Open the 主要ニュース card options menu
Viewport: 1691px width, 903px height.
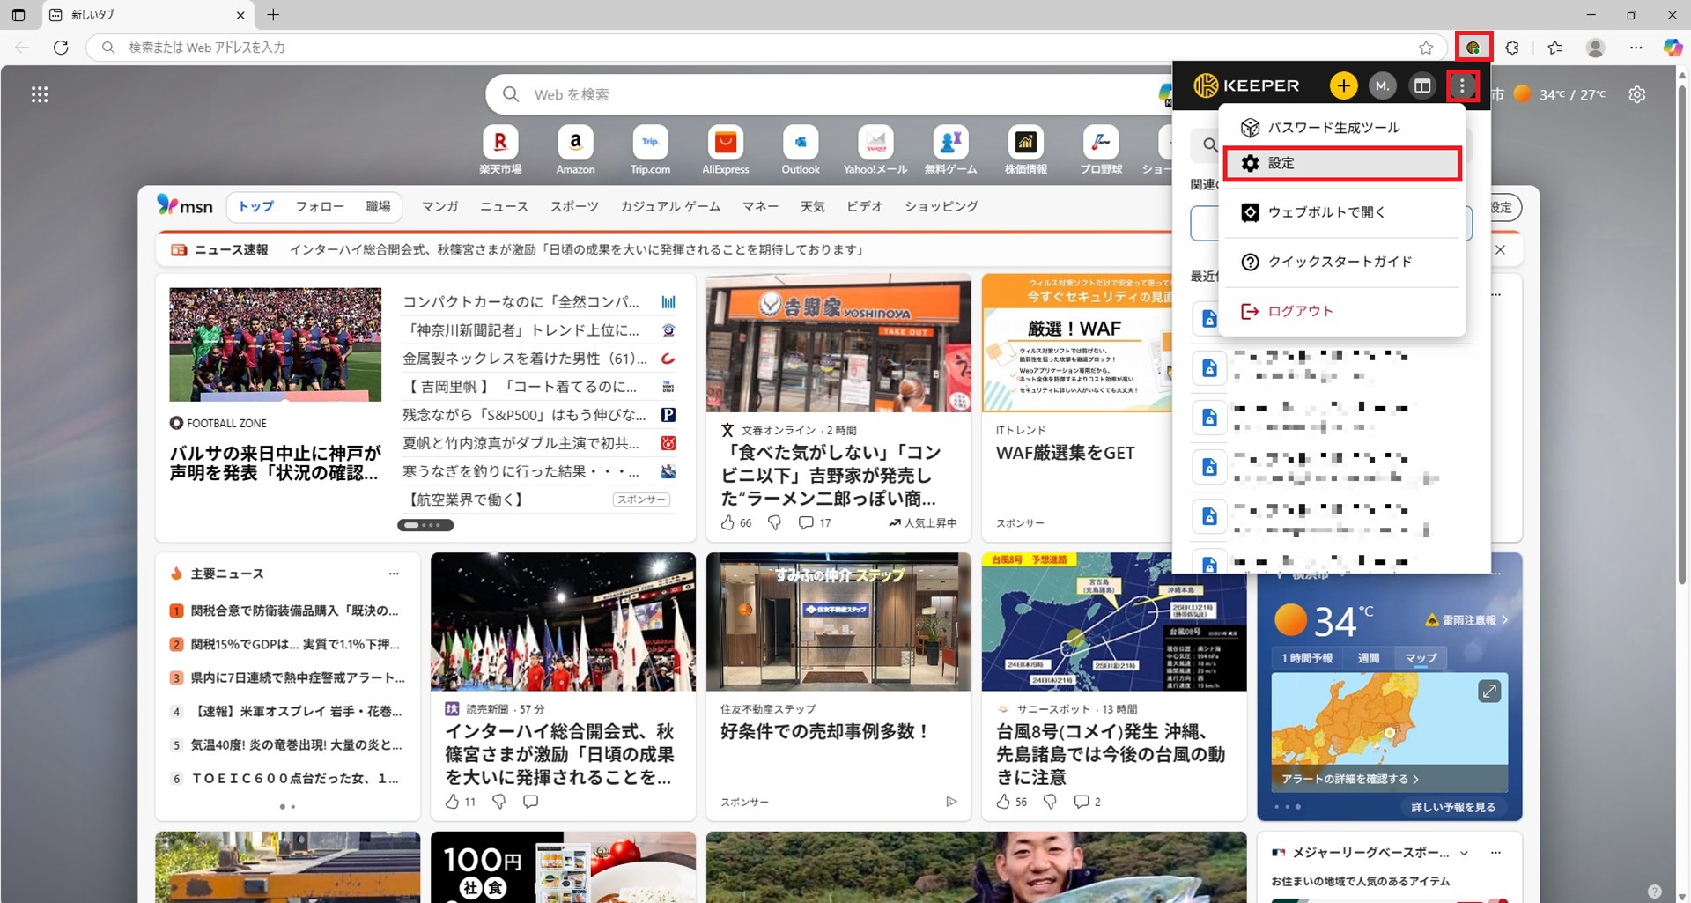[x=394, y=574]
